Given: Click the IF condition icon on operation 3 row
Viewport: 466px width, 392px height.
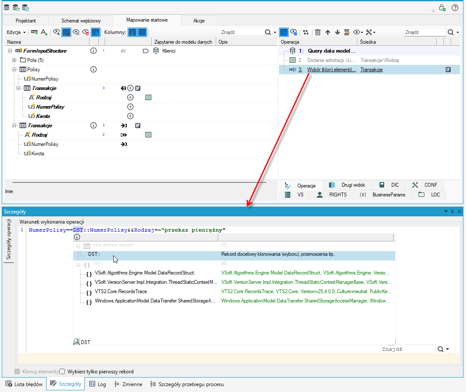Looking at the screenshot, I should (448, 70).
